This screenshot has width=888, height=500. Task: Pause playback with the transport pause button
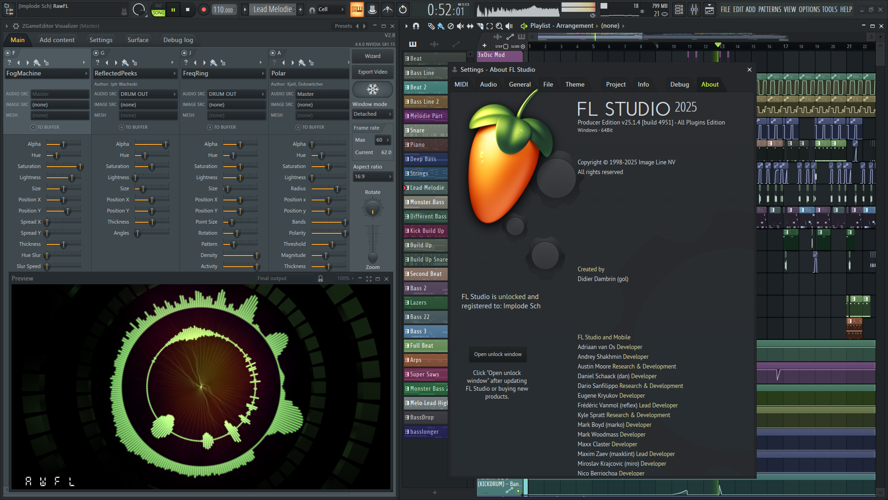pyautogui.click(x=173, y=9)
